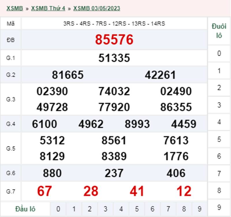Click the Đuôi lô column header
This screenshot has width=231, height=217.
click(219, 31)
